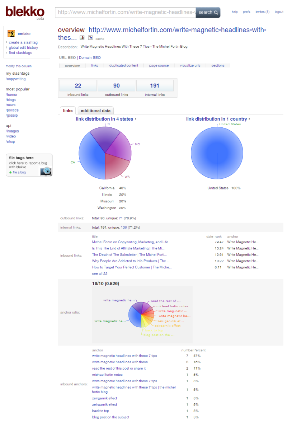Open the /news slashtag
Screen dimensions: 287x431
pos(11,105)
